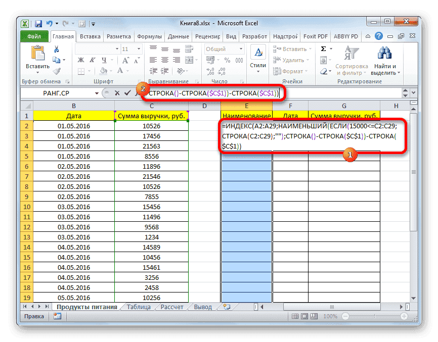Toggle italic formatting (К)
The height and width of the screenshot is (342, 438).
(92, 60)
